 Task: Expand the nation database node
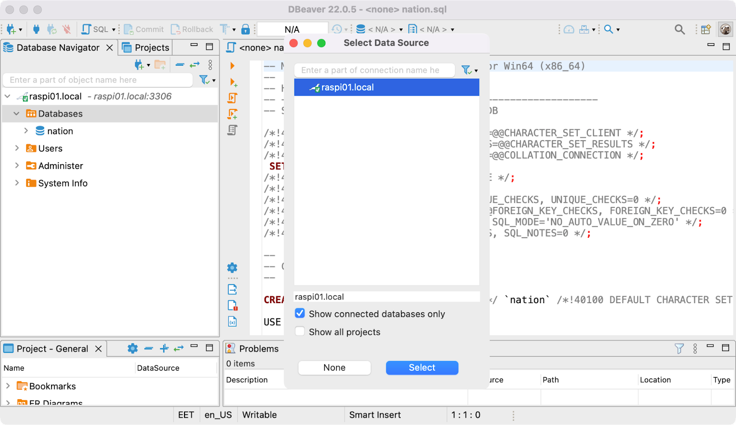26,131
